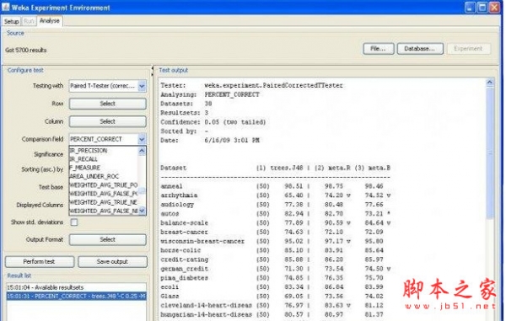
Task: Click the dropdown list scroll-down arrow
Action: pyautogui.click(x=142, y=211)
